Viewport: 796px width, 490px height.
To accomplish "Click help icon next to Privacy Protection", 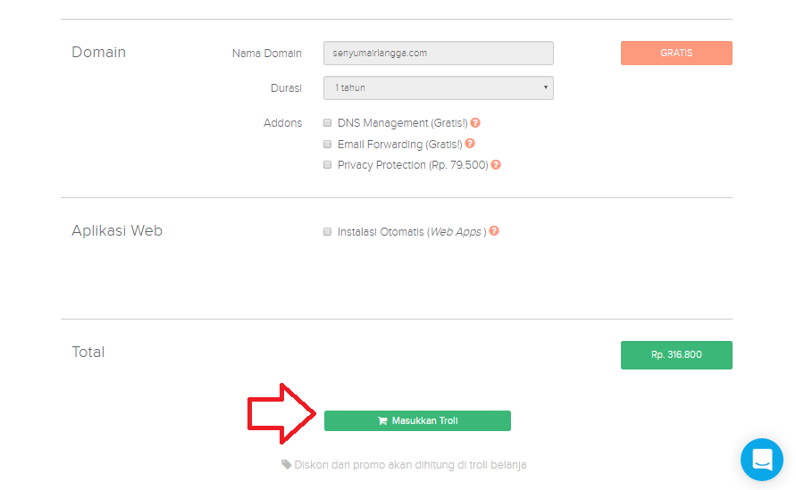I will pyautogui.click(x=496, y=165).
